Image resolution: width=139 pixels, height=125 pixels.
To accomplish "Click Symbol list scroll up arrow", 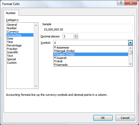I will 131,48.
